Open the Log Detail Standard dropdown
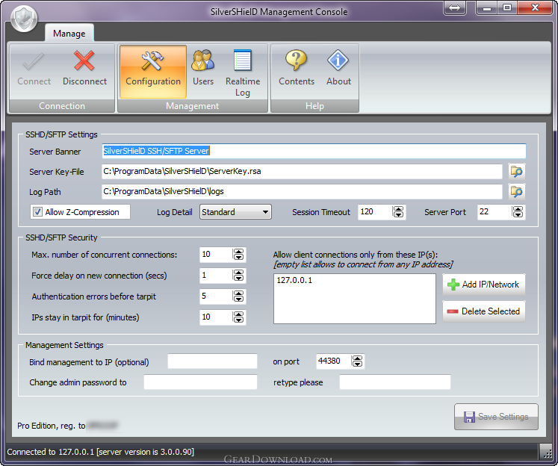 [235, 212]
